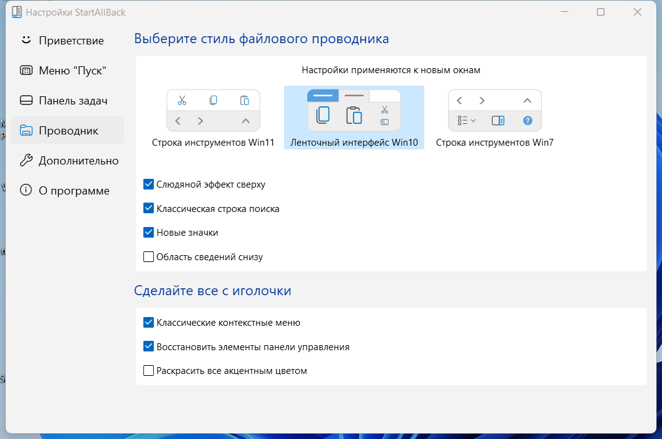Disable Классические контекстные меню

pyautogui.click(x=149, y=323)
